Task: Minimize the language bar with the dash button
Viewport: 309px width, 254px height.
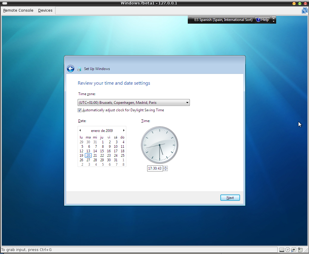Action: click(273, 18)
